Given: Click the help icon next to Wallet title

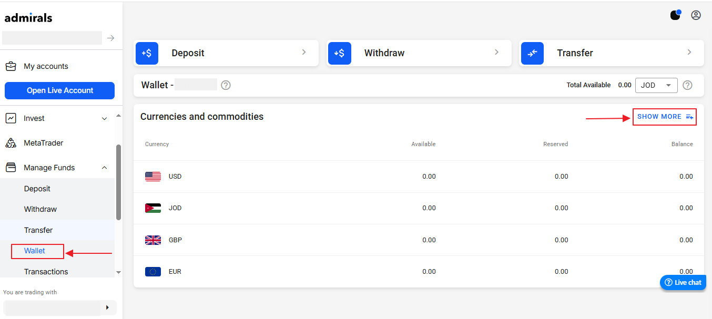Looking at the screenshot, I should [x=226, y=85].
